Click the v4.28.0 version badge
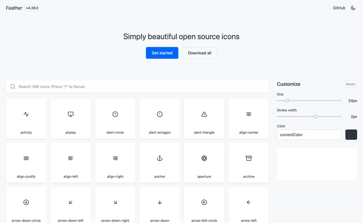363x223 pixels. point(32,8)
